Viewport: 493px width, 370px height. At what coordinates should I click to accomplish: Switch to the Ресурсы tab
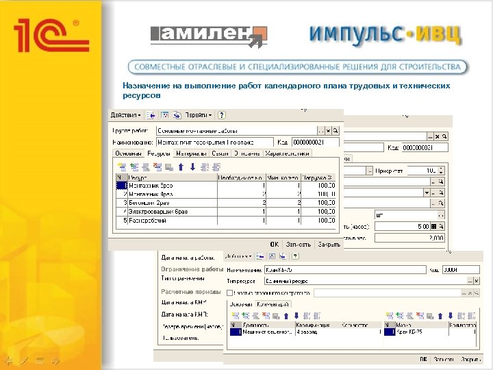[159, 153]
